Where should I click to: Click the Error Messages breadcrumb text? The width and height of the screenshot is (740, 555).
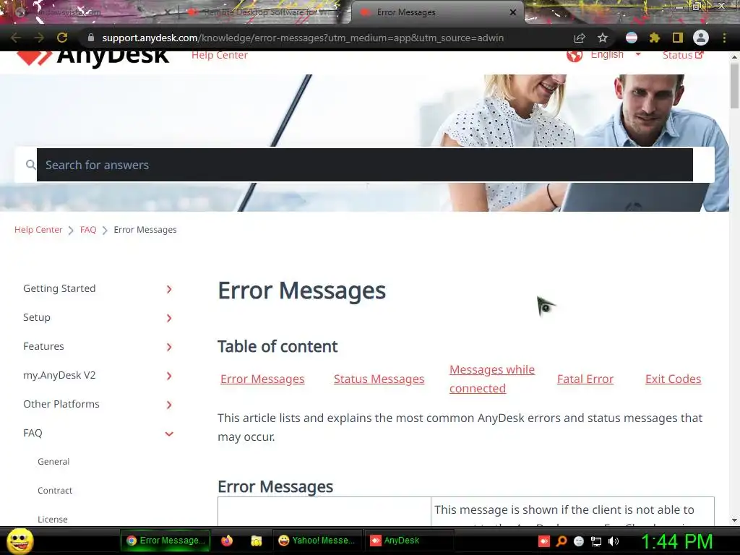[145, 229]
